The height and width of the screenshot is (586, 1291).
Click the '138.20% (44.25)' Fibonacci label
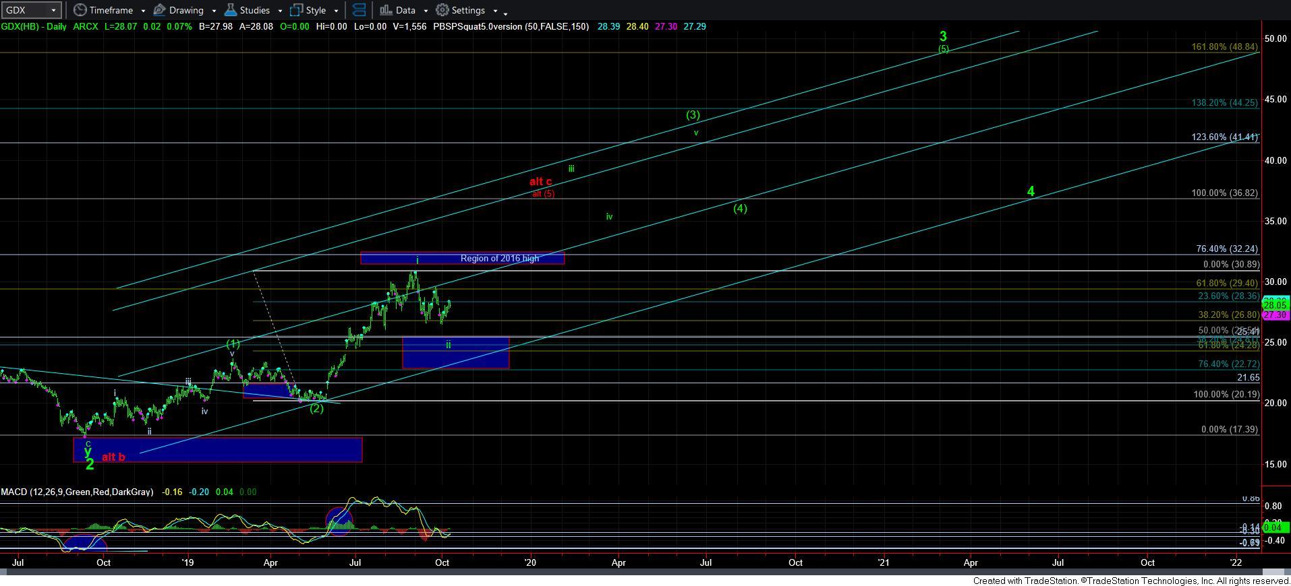(x=1224, y=103)
